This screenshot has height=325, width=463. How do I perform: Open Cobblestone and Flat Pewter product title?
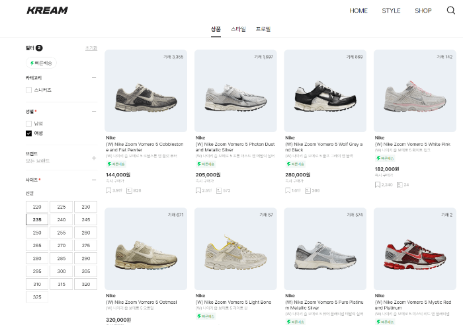point(145,147)
